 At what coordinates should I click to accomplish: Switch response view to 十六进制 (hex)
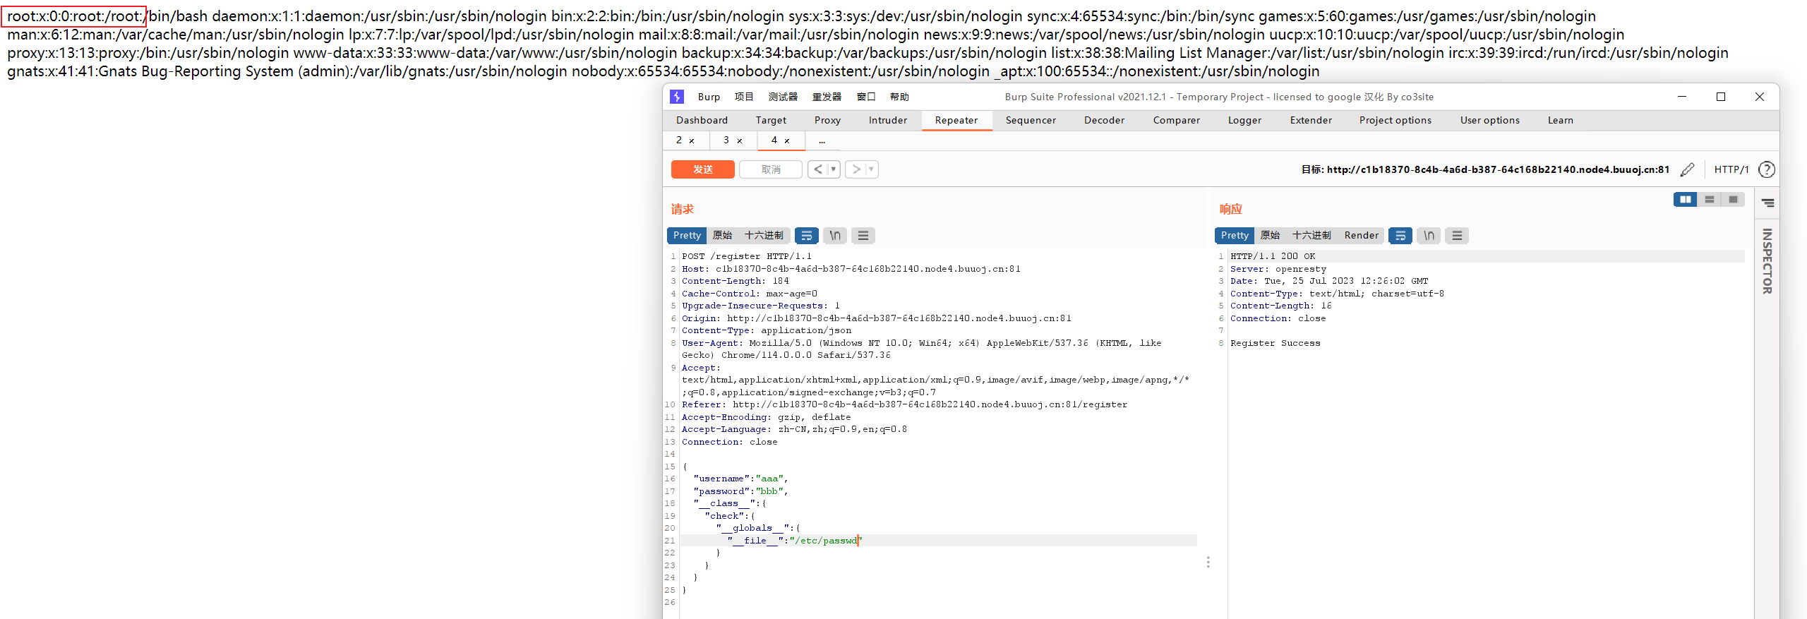(x=1312, y=236)
